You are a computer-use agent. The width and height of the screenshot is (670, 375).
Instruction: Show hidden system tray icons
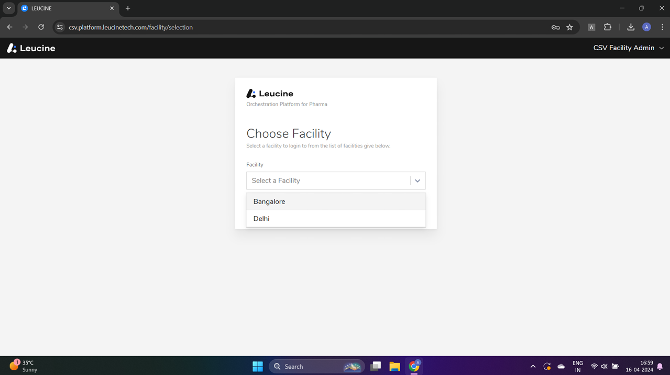click(533, 366)
